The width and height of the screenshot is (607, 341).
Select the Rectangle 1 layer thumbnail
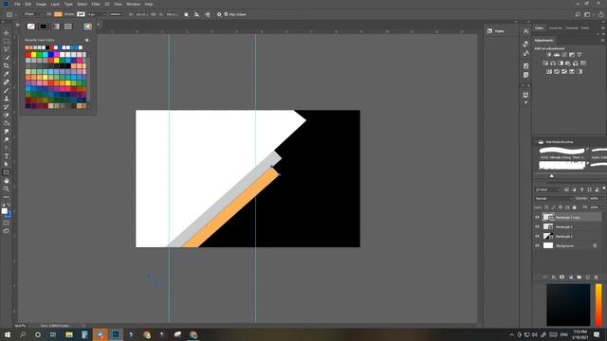pyautogui.click(x=548, y=236)
